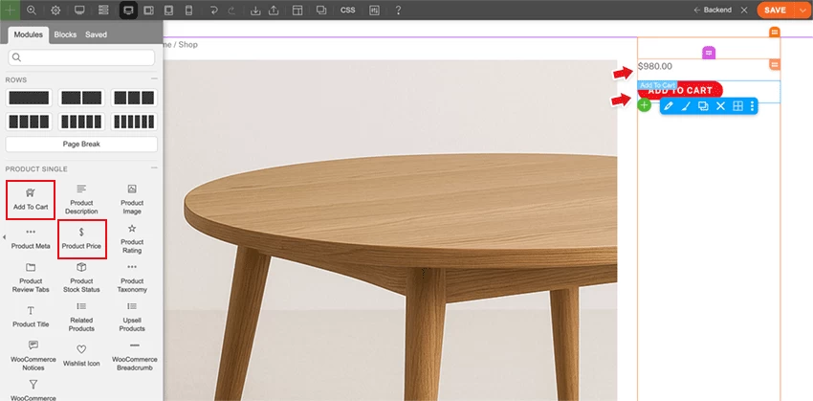Screen dimensions: 813x401
Task: Open builder settings gear icon
Action: click(55, 10)
